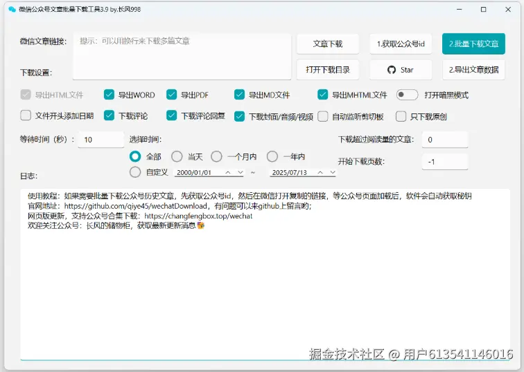The width and height of the screenshot is (524, 372).
Task: Increase end date with up arrow
Action: [x=320, y=172]
